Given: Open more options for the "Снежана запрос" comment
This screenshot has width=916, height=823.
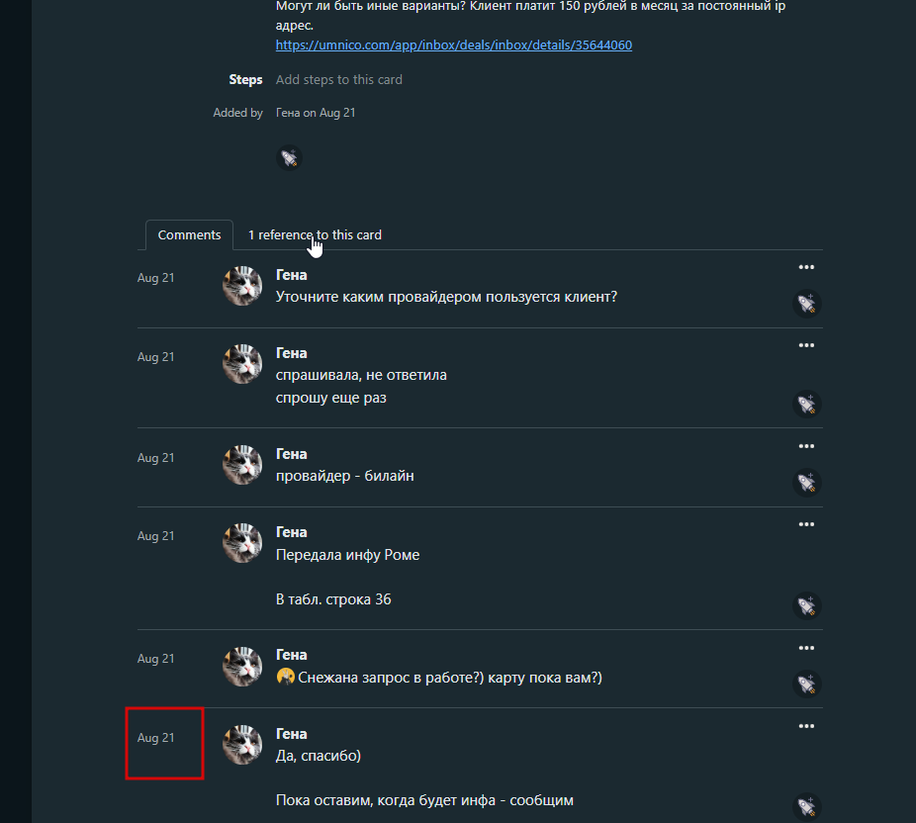Looking at the screenshot, I should (x=806, y=647).
